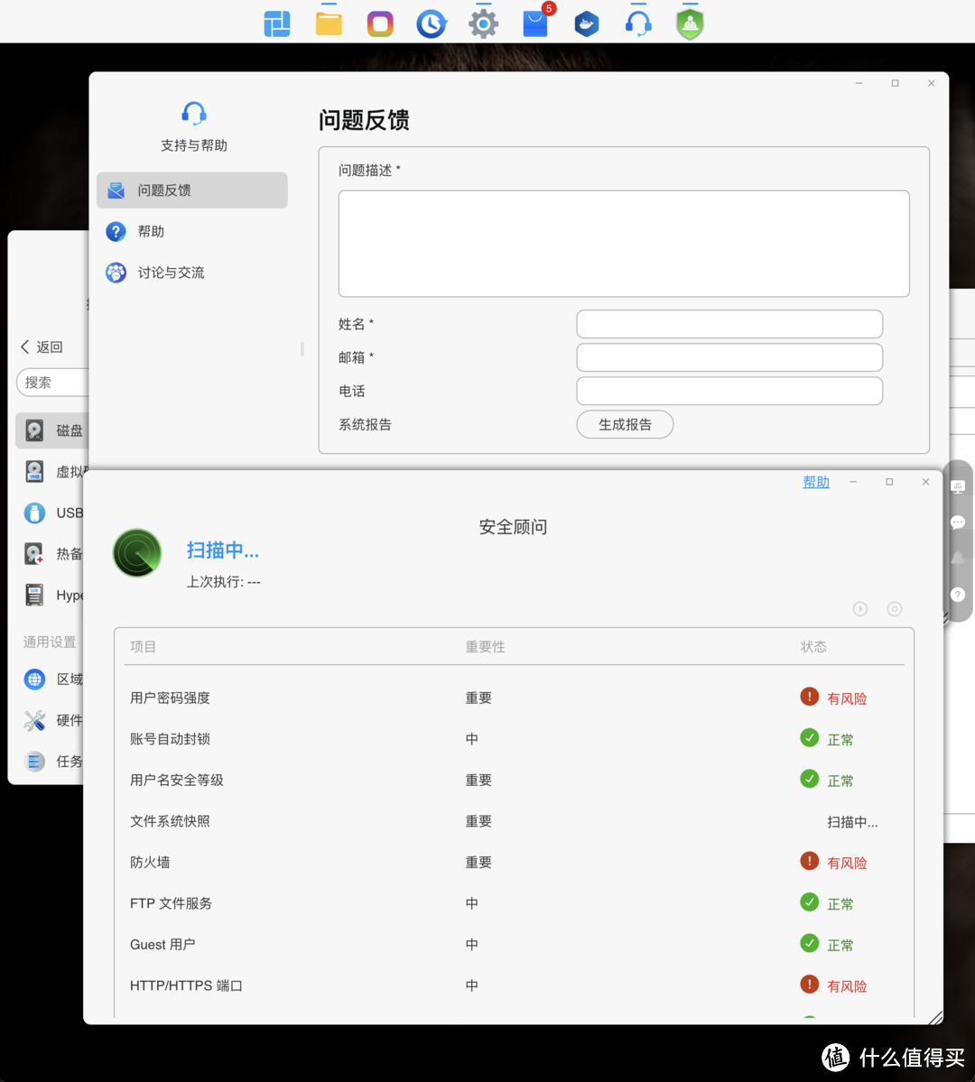The image size is (975, 1082).
Task: Open the Resource Monitor in the floating side toolbar
Action: pos(958,485)
